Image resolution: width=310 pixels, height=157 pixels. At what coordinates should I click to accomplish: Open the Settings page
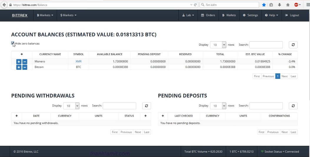pyautogui.click(x=250, y=15)
